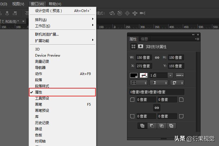The height and width of the screenshot is (146, 219).
Task: Click the intersect shape areas operation
Action: pos(161,126)
